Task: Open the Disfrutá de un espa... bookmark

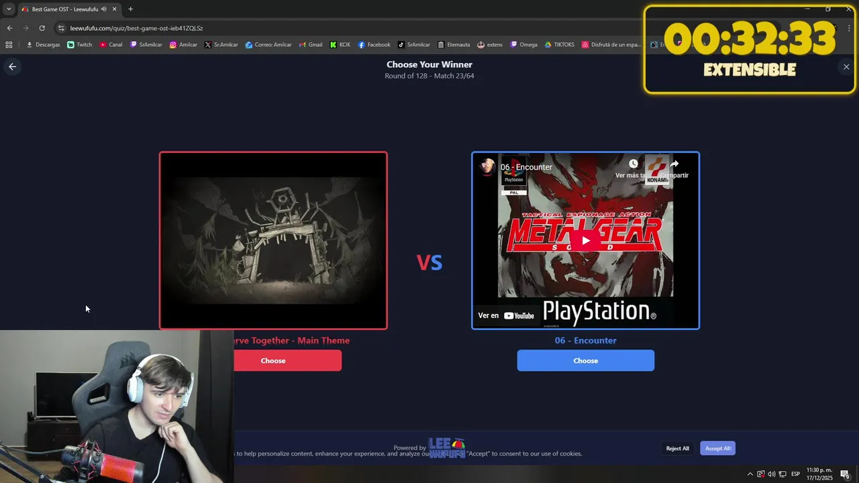Action: coord(611,45)
